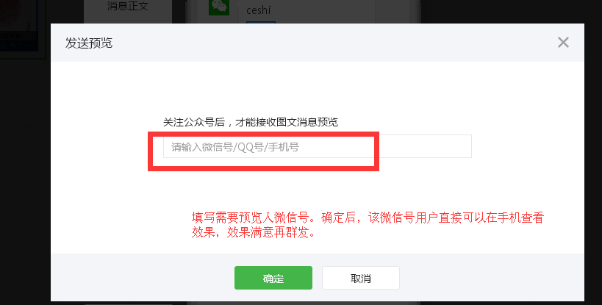602x305 pixels.
Task: Click the 发送预览 dialog title
Action: (89, 43)
